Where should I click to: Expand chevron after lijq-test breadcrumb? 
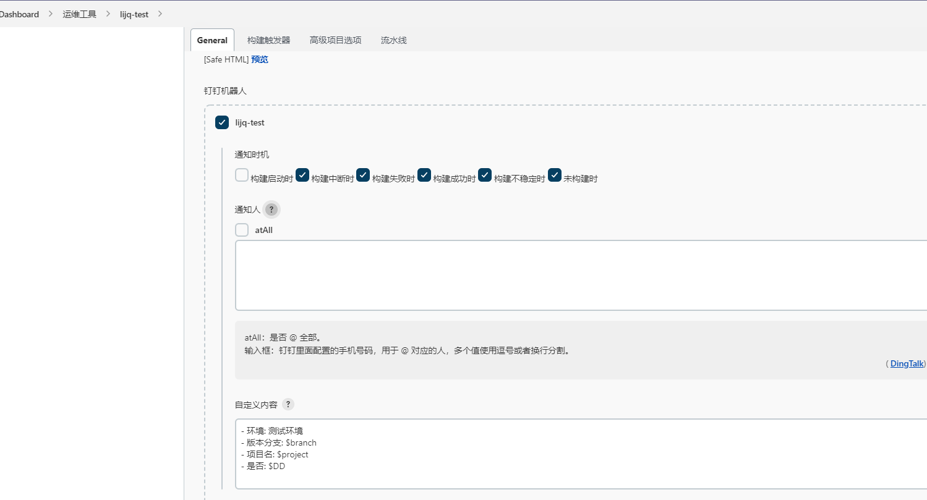(x=160, y=14)
